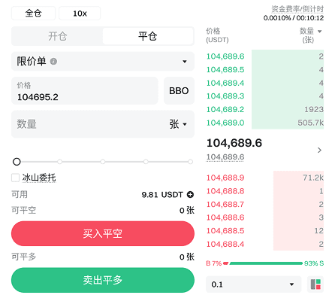
Task: Open the 张 unit dropdown
Action: point(178,124)
